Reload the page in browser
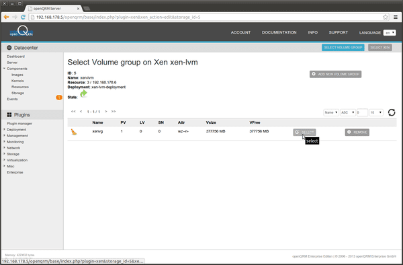 click(23, 17)
